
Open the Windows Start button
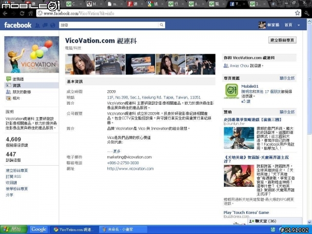[x=14, y=230]
